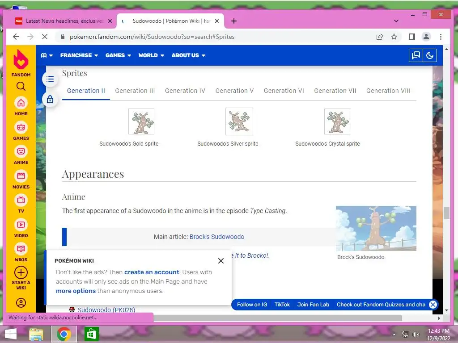Open the Video section in Fandom sidebar
The image size is (458, 343).
(x=21, y=228)
